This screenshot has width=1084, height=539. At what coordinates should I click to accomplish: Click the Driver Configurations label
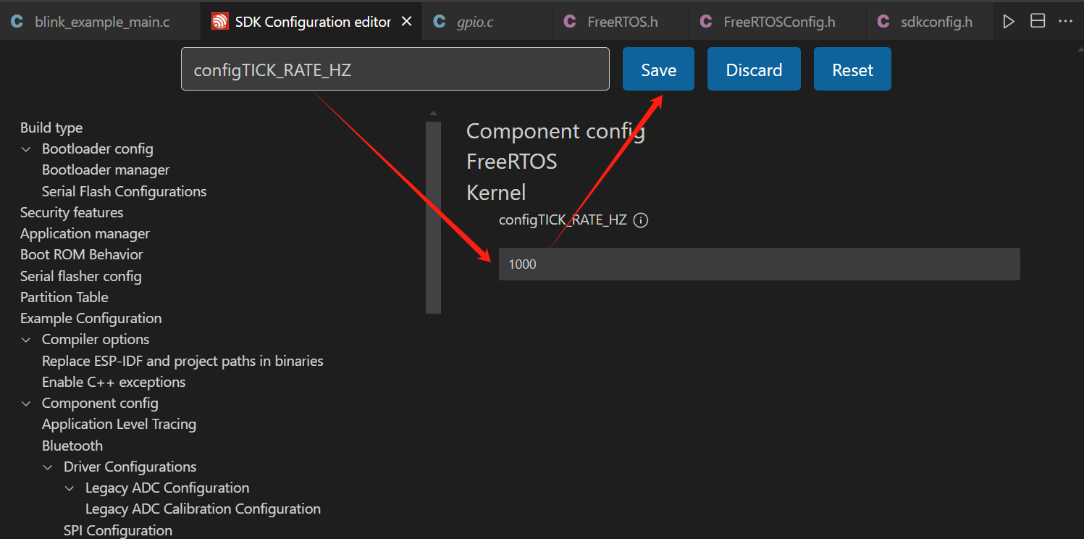(130, 467)
